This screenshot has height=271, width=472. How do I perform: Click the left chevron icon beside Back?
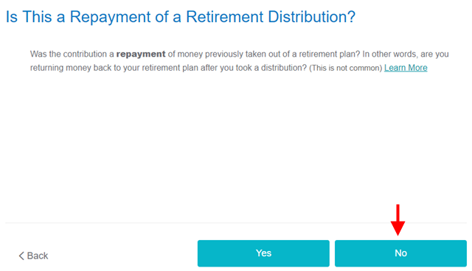tap(21, 256)
